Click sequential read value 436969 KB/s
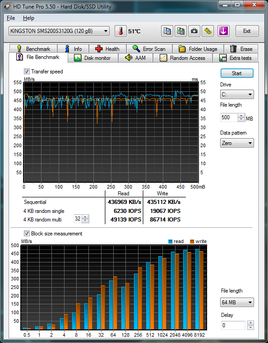 click(x=125, y=202)
